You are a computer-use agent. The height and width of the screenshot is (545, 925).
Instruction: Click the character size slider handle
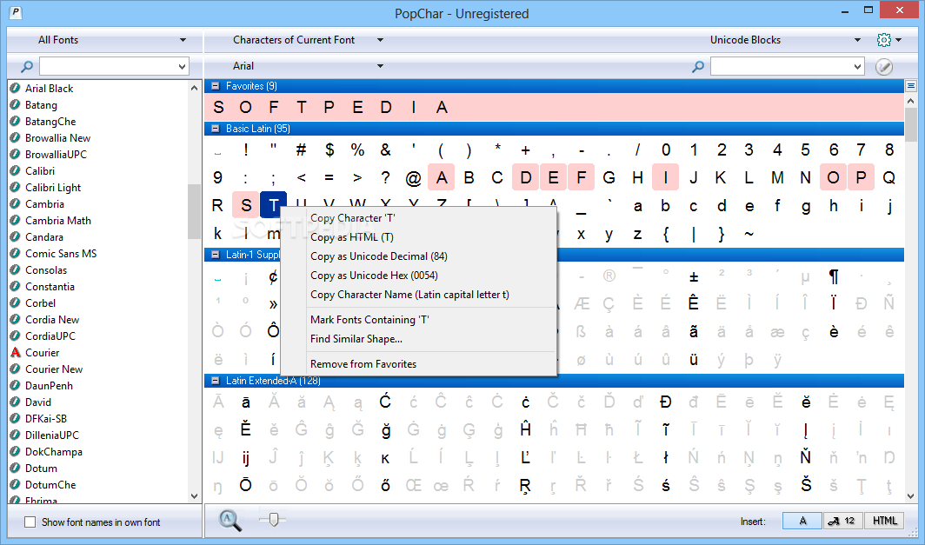coord(273,520)
